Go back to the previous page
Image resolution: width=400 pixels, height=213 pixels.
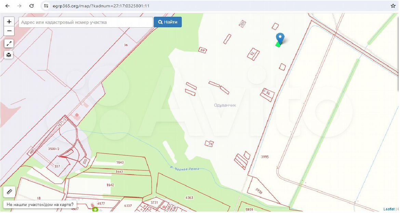(x=8, y=6)
